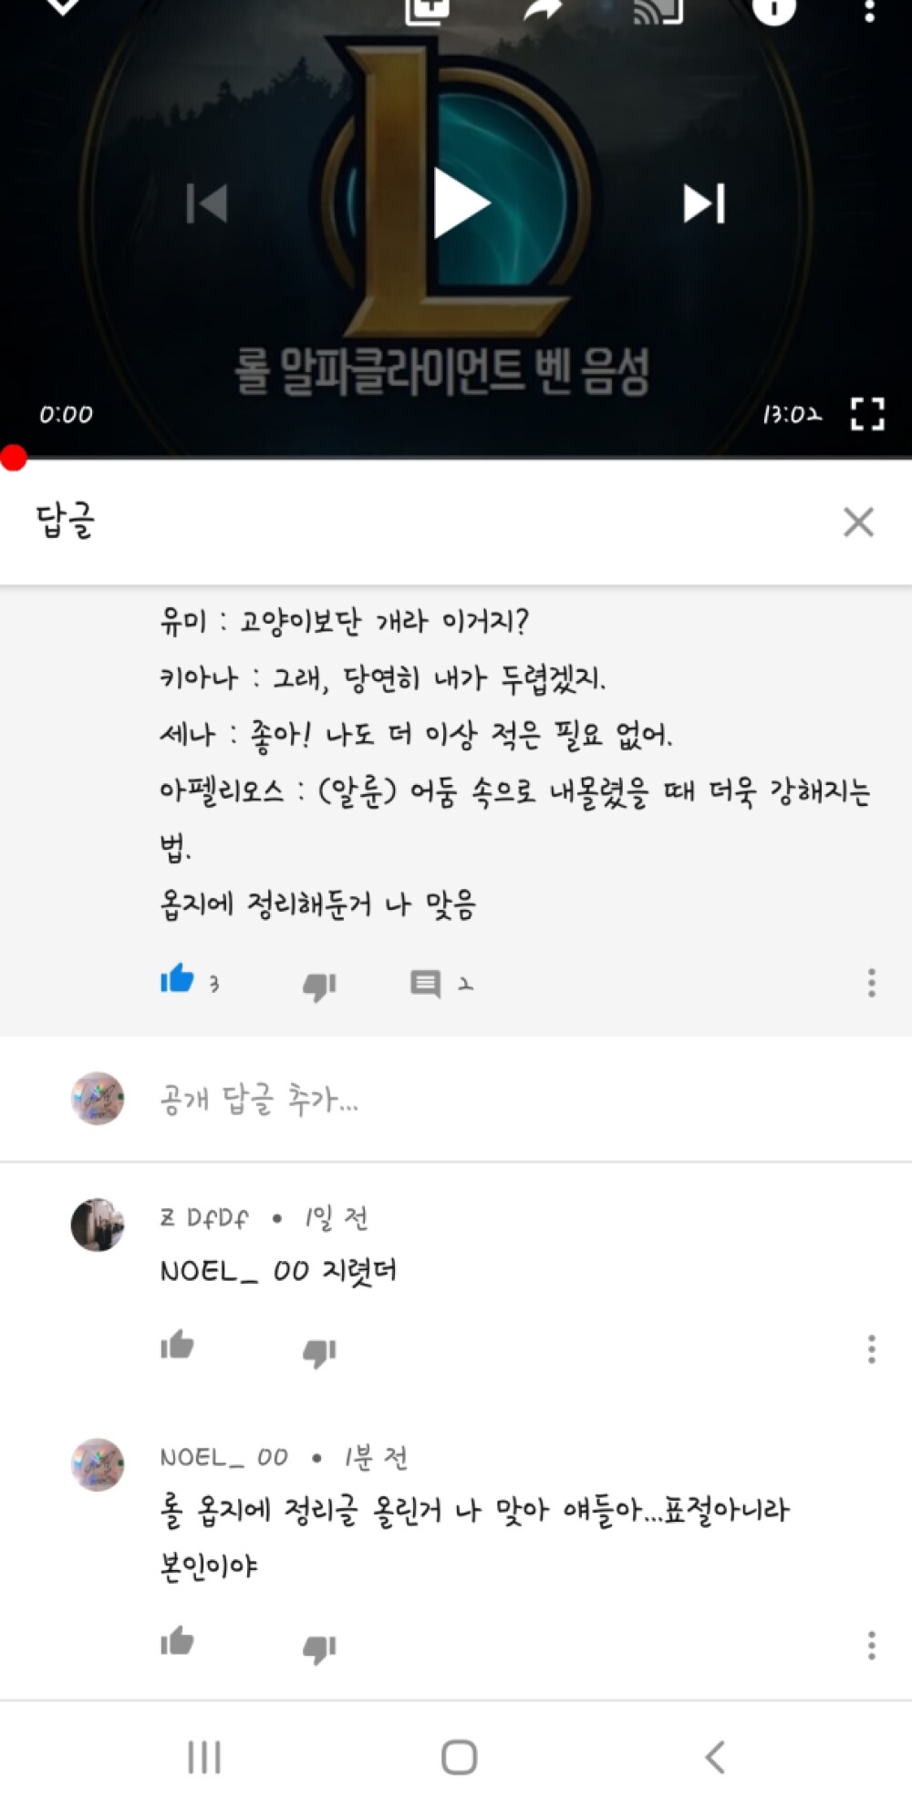Enter fullscreen video mode

(x=866, y=414)
